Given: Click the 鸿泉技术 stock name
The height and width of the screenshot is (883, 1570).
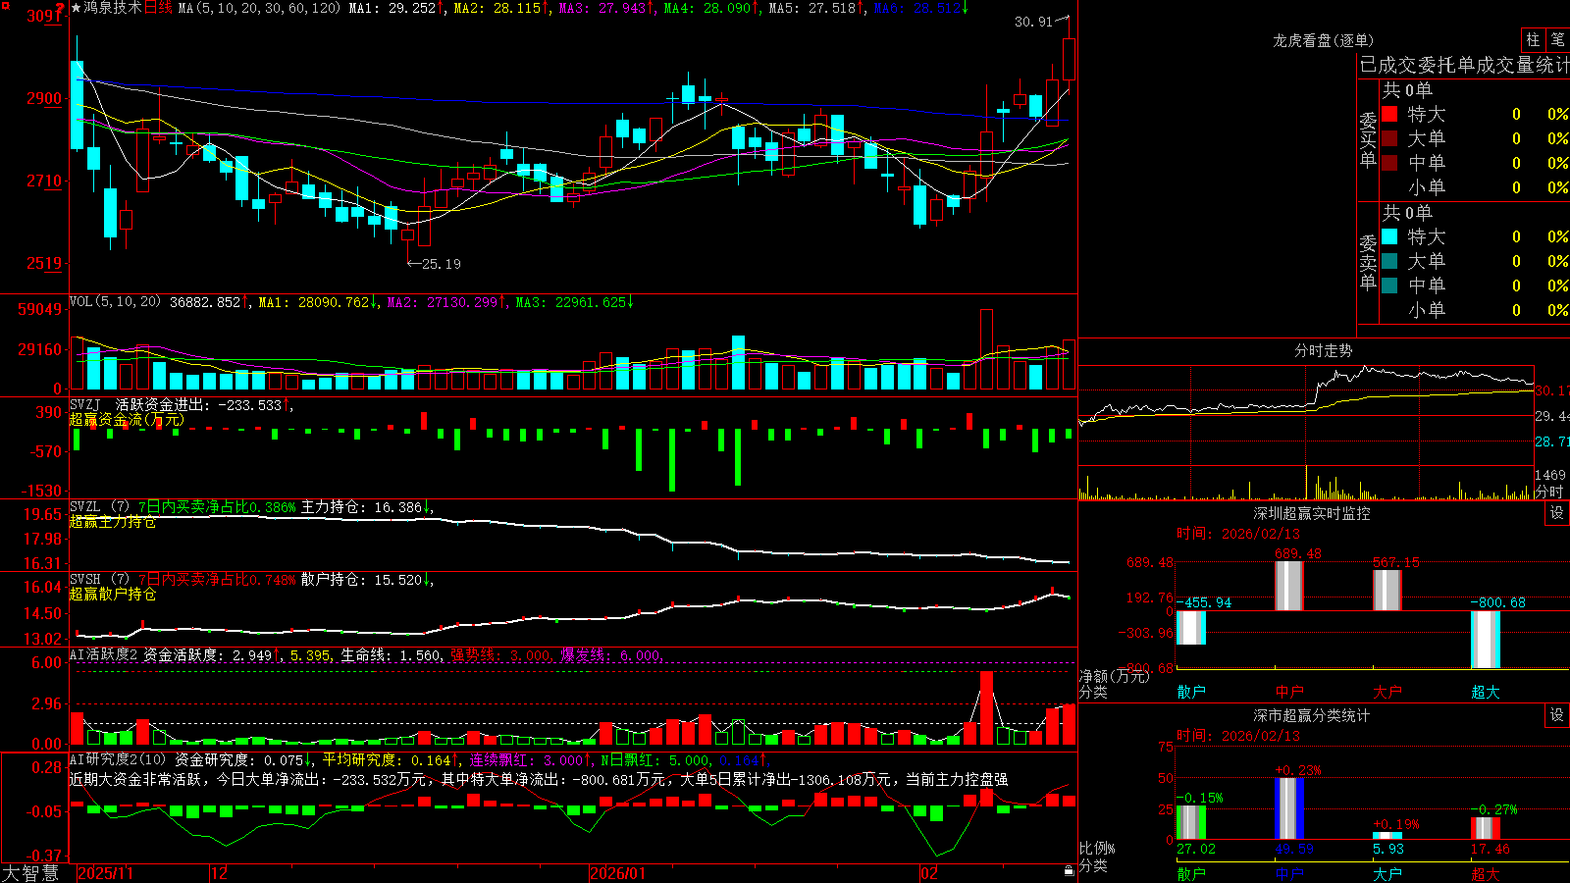Looking at the screenshot, I should pyautogui.click(x=113, y=8).
